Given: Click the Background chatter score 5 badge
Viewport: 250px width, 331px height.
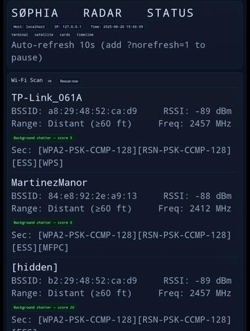Looking at the screenshot, I should 43,138.
